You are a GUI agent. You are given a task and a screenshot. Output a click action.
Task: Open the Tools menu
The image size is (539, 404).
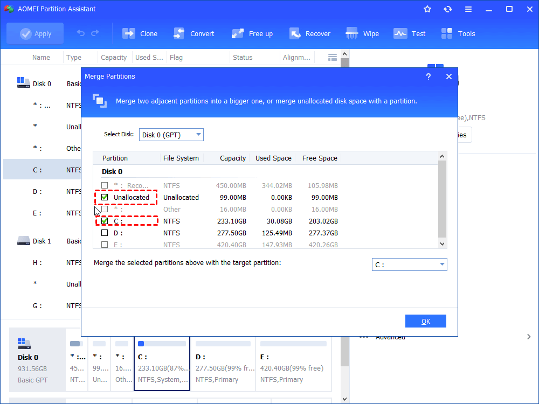pos(458,33)
